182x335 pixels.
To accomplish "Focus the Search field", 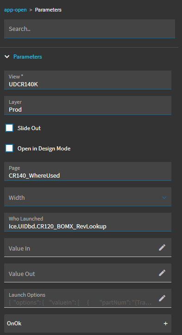I will click(x=90, y=29).
